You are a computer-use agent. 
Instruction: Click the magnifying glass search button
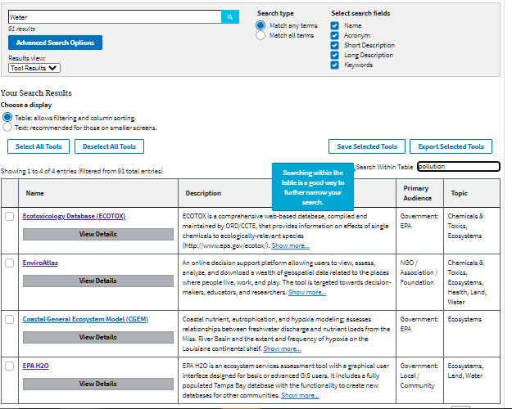click(x=230, y=16)
